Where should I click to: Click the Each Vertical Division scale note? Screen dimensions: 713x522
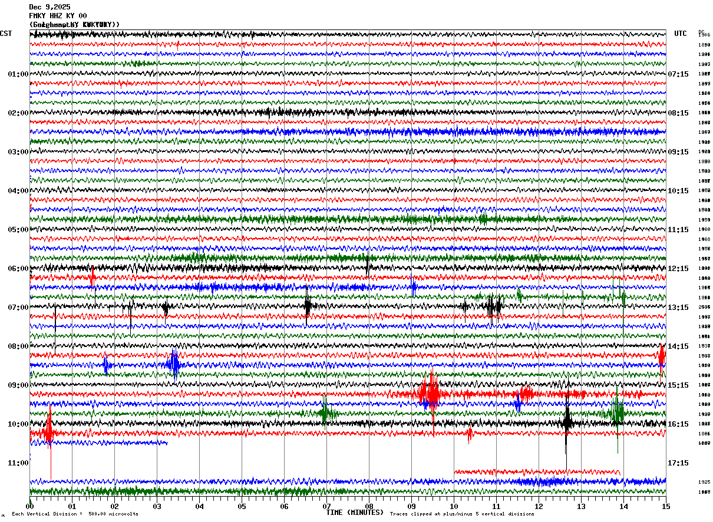pos(75,514)
